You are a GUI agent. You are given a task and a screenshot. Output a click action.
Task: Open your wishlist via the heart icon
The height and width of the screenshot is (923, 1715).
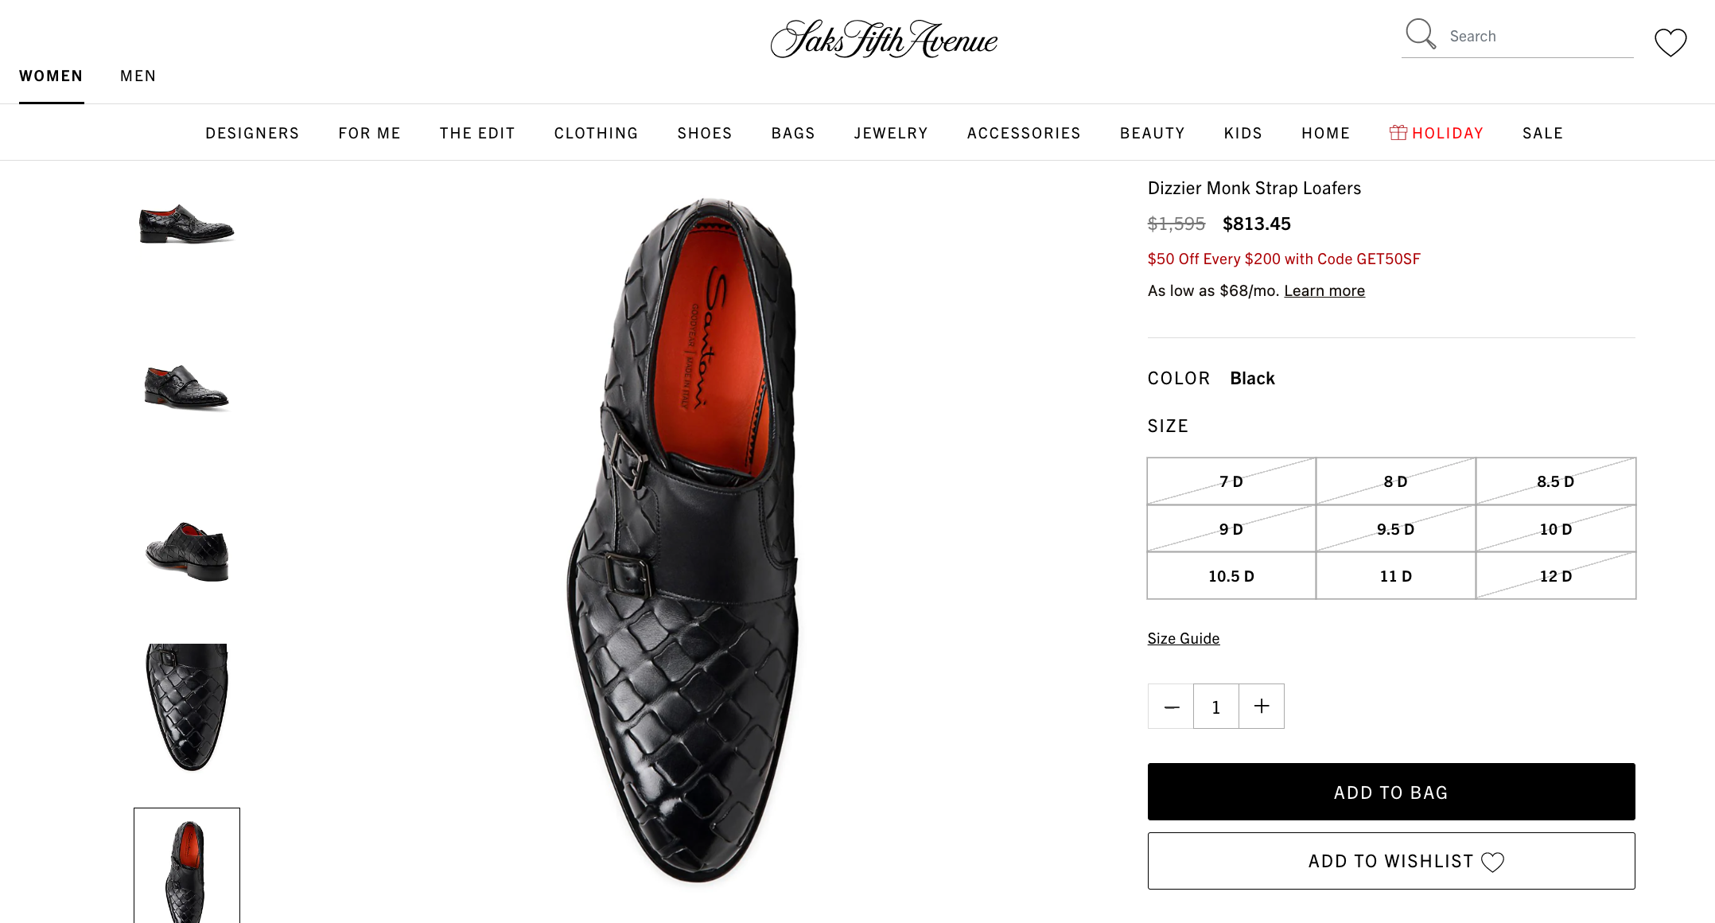click(x=1670, y=44)
